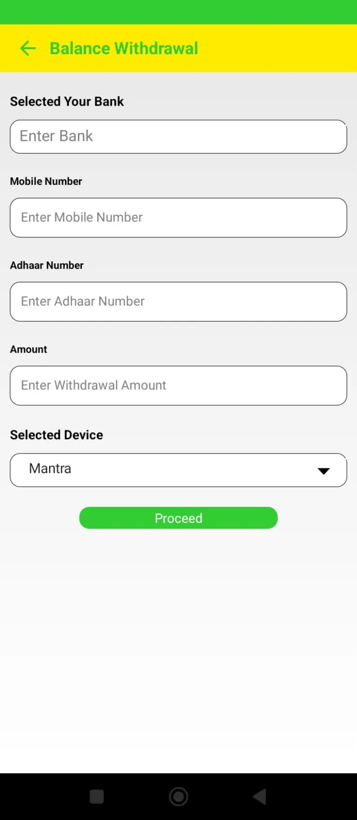Screen dimensions: 357x820
Task: Tap the back arrow in header
Action: 28,48
